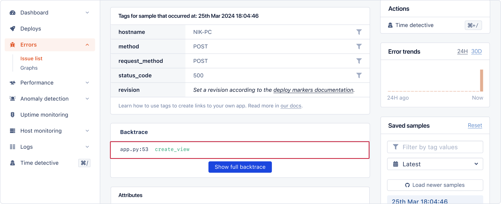Open Uptime monitoring in sidebar
This screenshot has height=204, width=501.
pyautogui.click(x=44, y=115)
